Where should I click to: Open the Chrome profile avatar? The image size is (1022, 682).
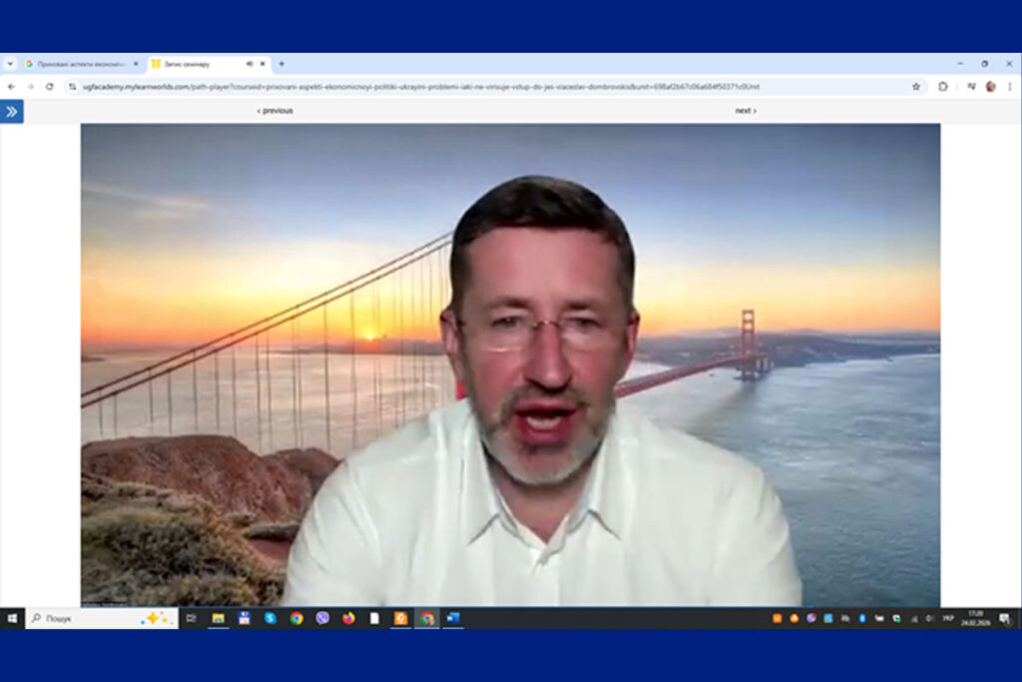(990, 87)
